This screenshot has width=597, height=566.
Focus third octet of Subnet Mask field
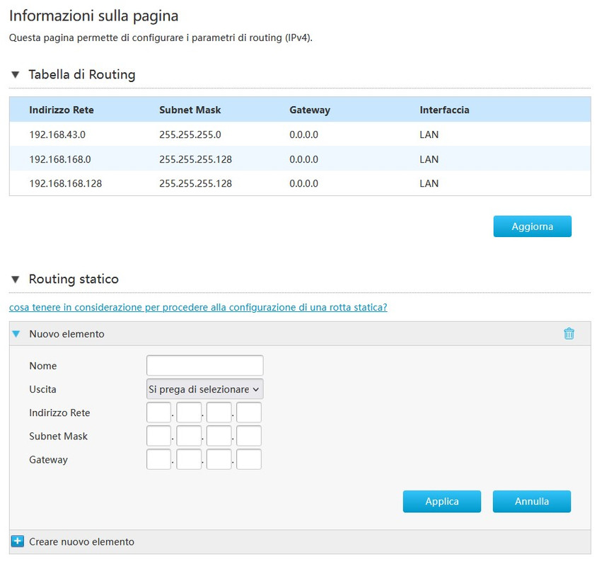[x=219, y=436]
